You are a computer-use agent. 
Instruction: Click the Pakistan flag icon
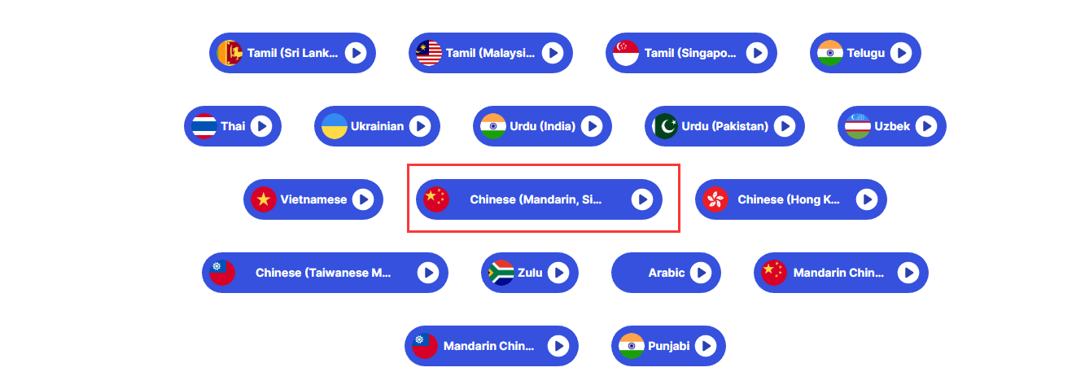[665, 126]
